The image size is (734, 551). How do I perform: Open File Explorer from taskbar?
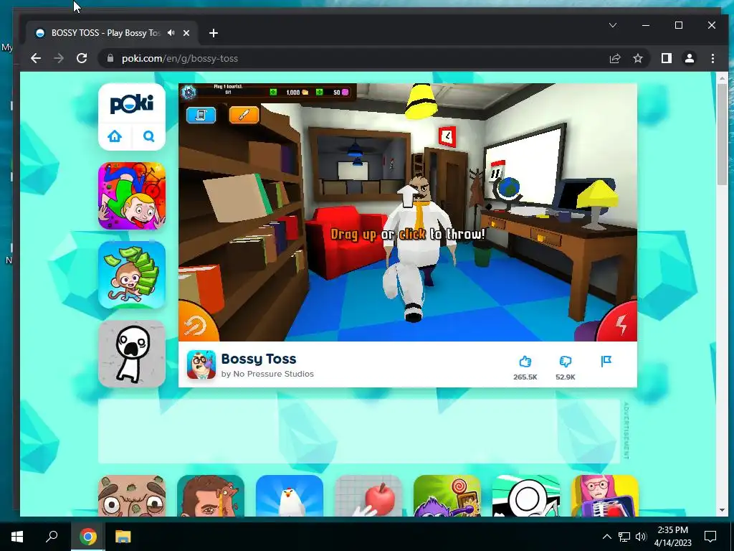[123, 537]
